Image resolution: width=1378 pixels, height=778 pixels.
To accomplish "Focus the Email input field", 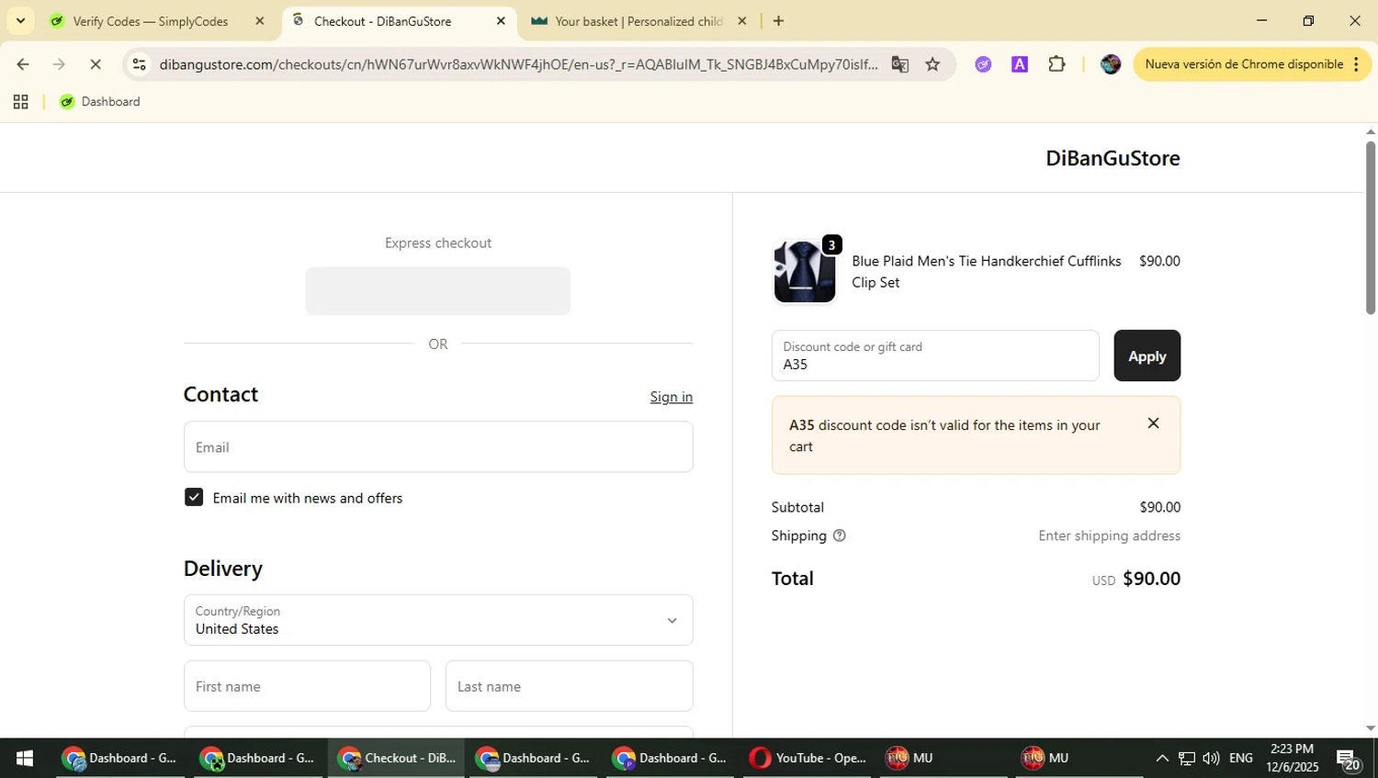I will click(x=438, y=447).
